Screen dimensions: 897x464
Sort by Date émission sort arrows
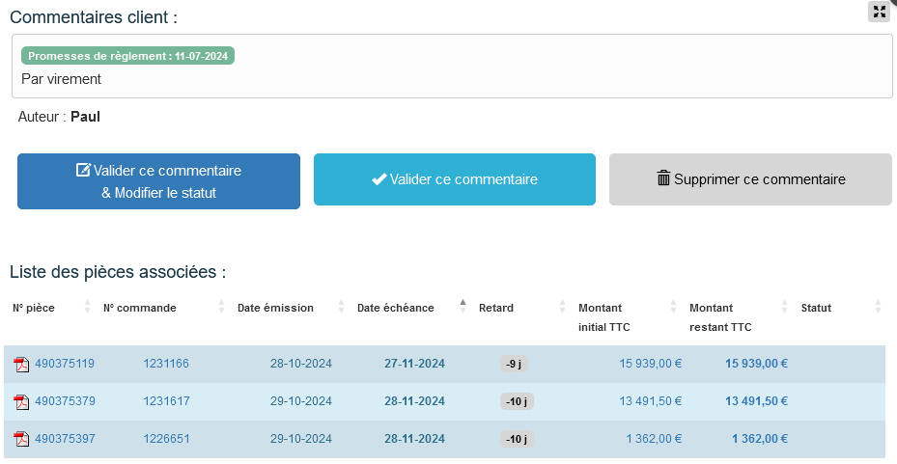[x=341, y=308]
